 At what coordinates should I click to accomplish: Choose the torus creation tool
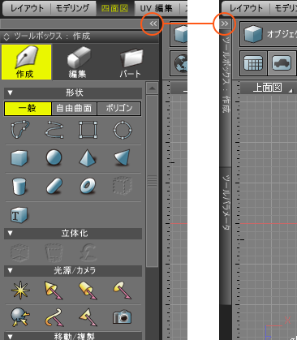click(88, 186)
